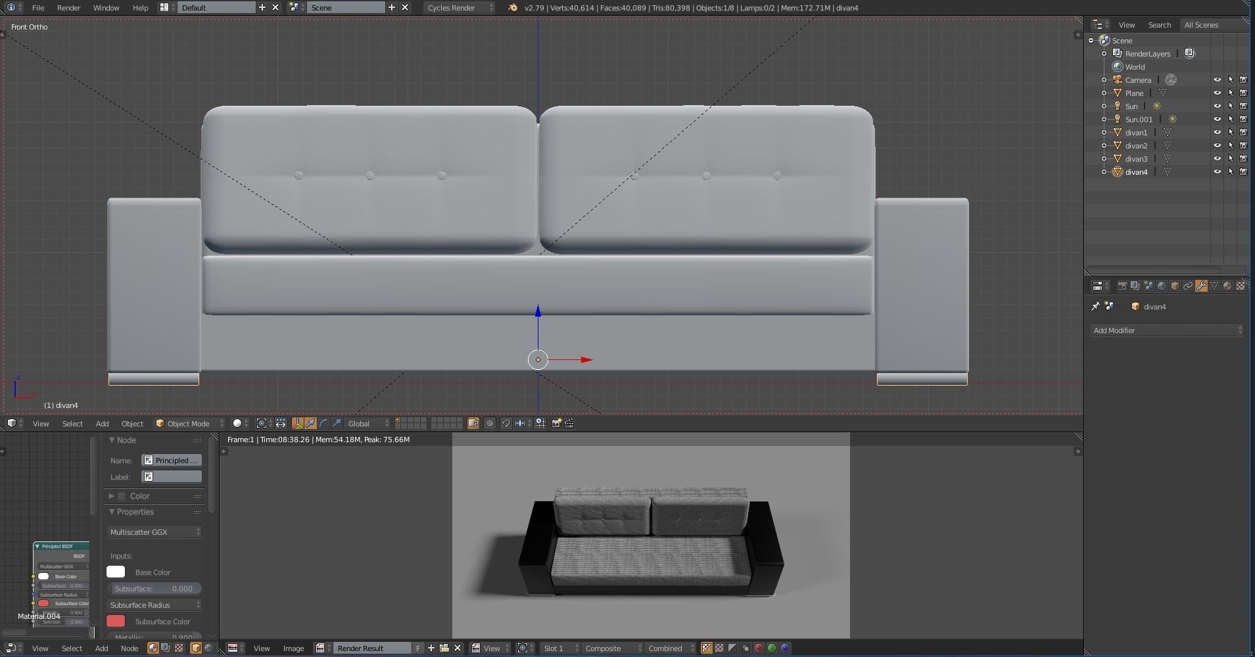Open the Add Modifier dropdown
Image resolution: width=1255 pixels, height=657 pixels.
(x=1167, y=330)
